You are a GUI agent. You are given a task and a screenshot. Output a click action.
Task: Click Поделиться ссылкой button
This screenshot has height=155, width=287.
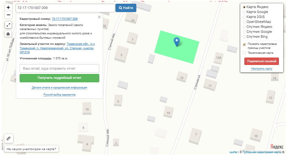(x=261, y=61)
